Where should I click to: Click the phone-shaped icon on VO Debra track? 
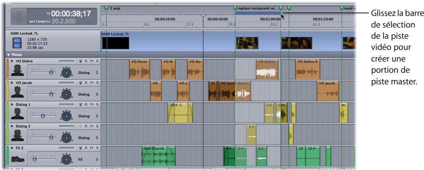click(x=80, y=61)
